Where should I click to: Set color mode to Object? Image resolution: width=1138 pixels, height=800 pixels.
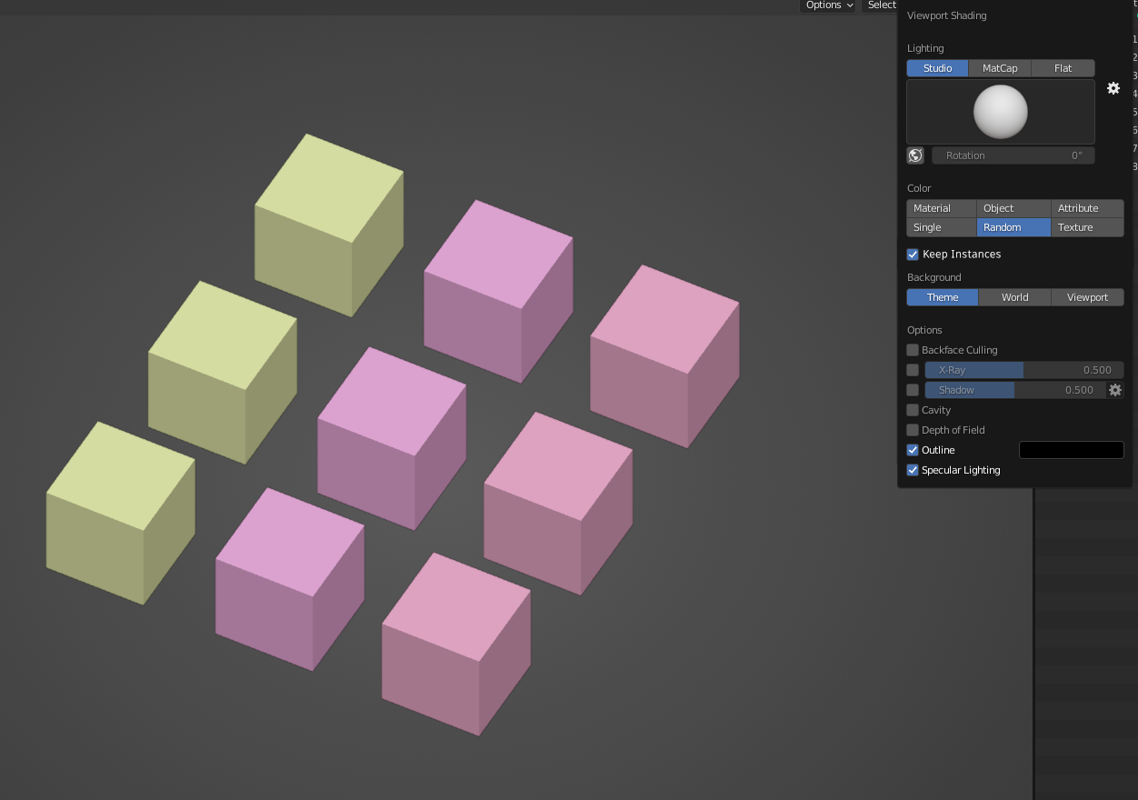click(x=1013, y=208)
